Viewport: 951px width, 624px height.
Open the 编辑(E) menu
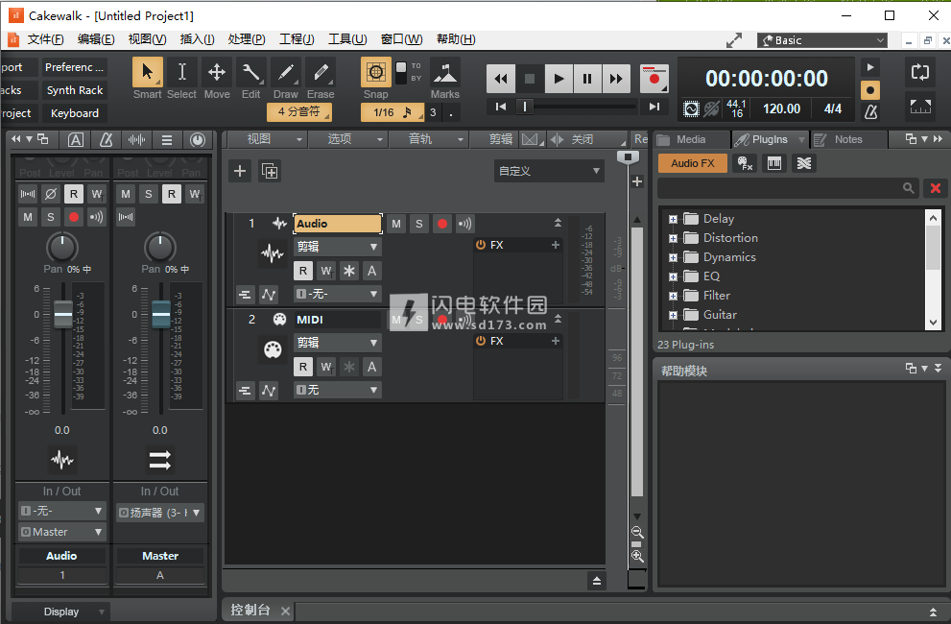96,39
